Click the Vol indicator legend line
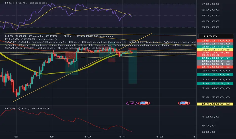236x139 pixels. point(100,45)
